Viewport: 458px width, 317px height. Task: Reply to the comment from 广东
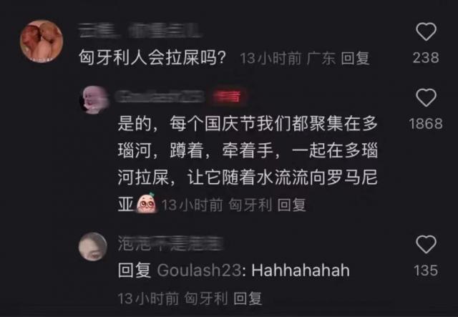(x=355, y=58)
